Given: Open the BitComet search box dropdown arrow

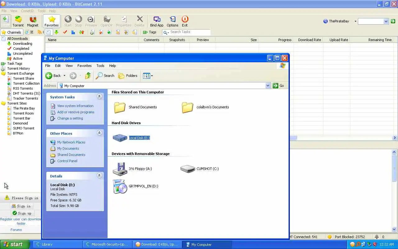Looking at the screenshot, I should pyautogui.click(x=386, y=21).
